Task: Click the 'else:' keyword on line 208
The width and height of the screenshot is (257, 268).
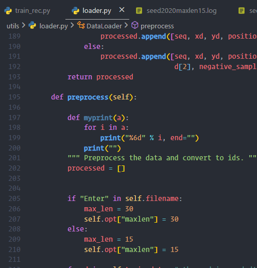Action: [x=77, y=229]
